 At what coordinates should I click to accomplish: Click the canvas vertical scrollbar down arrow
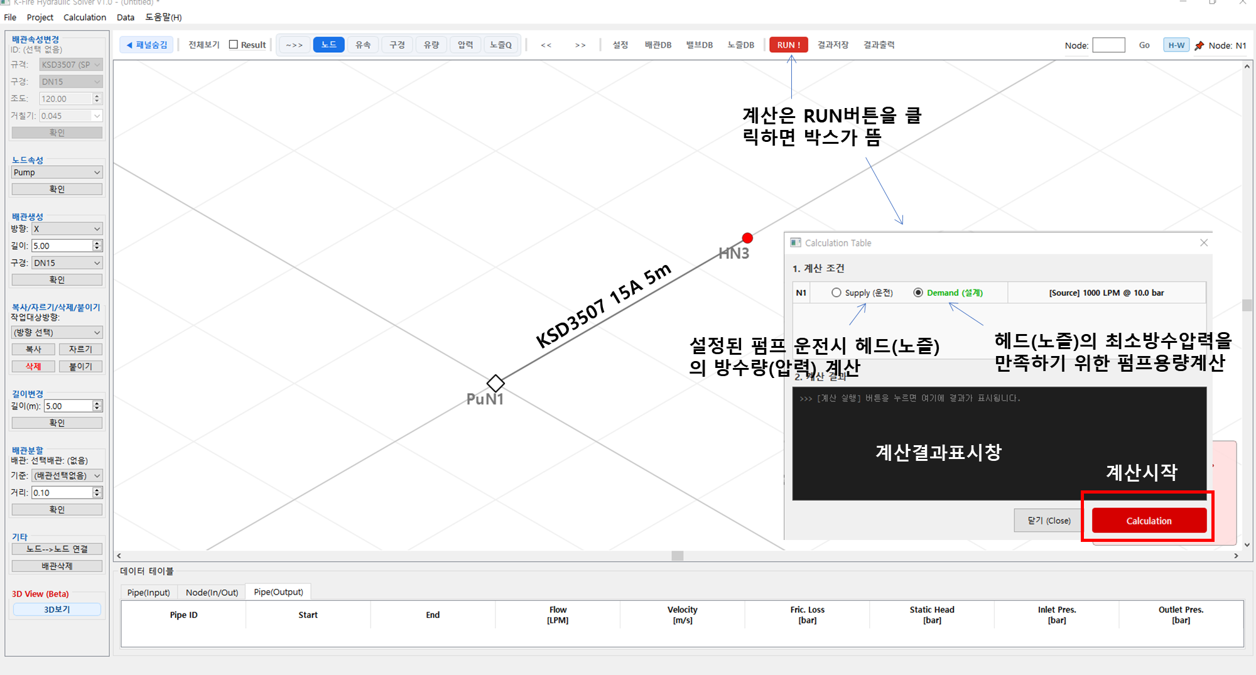(1247, 545)
